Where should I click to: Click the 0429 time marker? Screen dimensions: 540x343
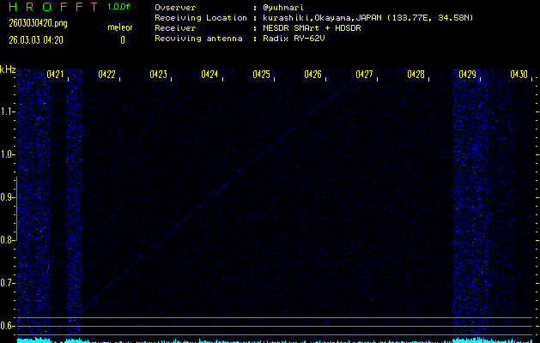pyautogui.click(x=467, y=75)
